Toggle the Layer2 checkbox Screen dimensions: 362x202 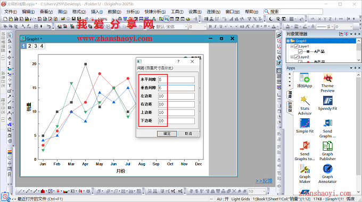296,57
